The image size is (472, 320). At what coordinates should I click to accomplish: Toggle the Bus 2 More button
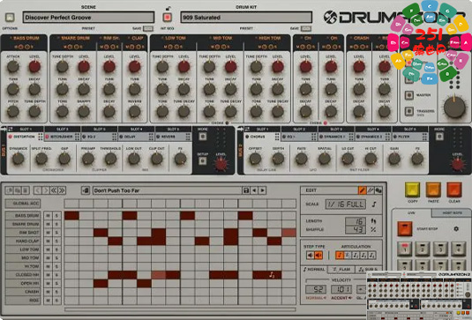439,137
